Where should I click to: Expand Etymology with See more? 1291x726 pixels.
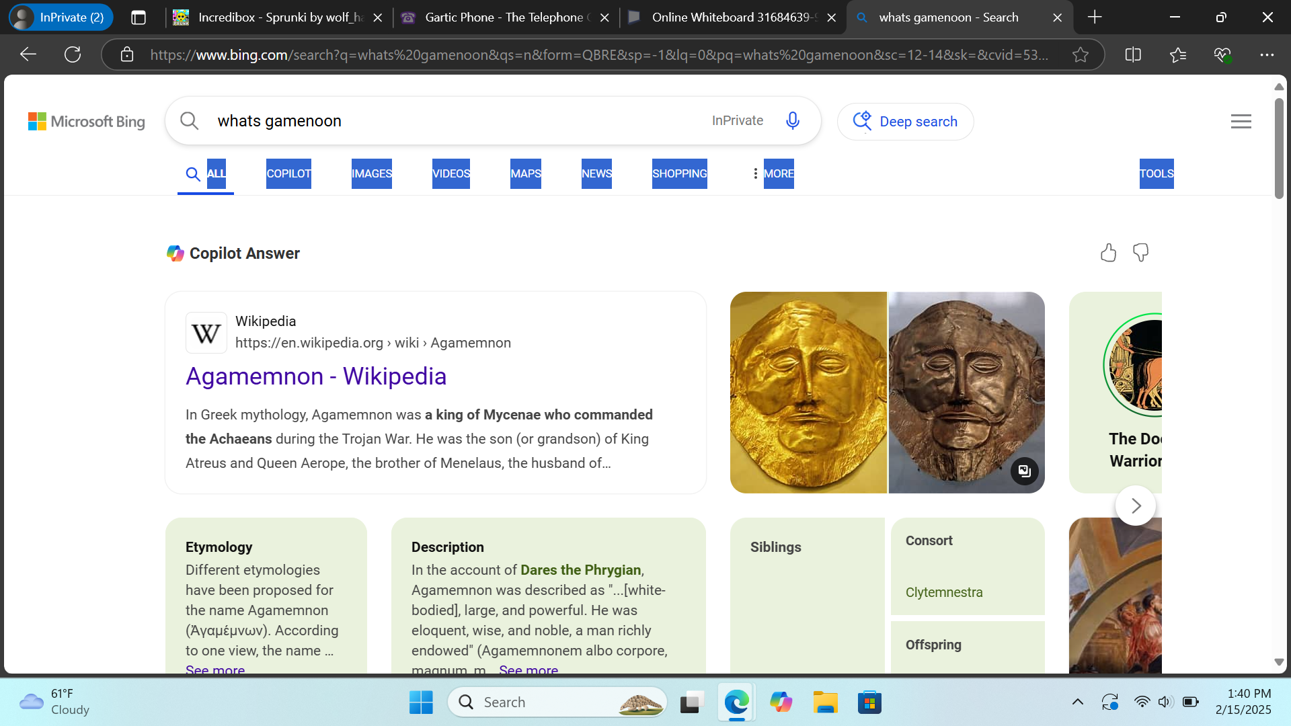pos(215,670)
